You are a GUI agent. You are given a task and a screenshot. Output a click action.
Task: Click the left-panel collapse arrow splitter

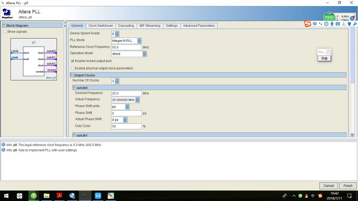pyautogui.click(x=65, y=23)
